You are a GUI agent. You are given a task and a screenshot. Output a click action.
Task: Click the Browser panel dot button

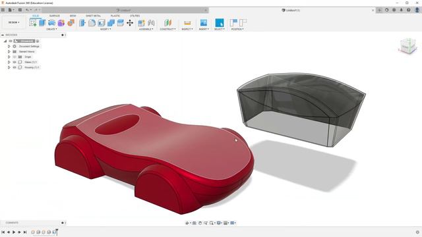click(63, 35)
